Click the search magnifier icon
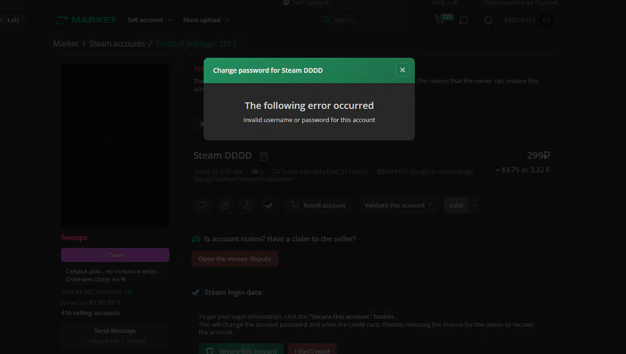The height and width of the screenshot is (354, 626). [x=326, y=20]
